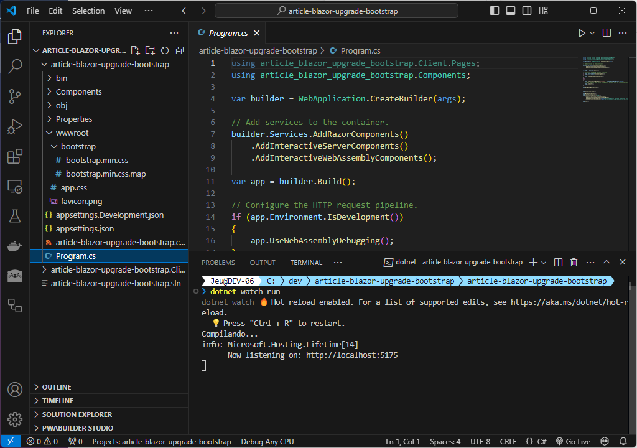Open the Source Control view
This screenshot has height=448, width=637.
pyautogui.click(x=15, y=96)
